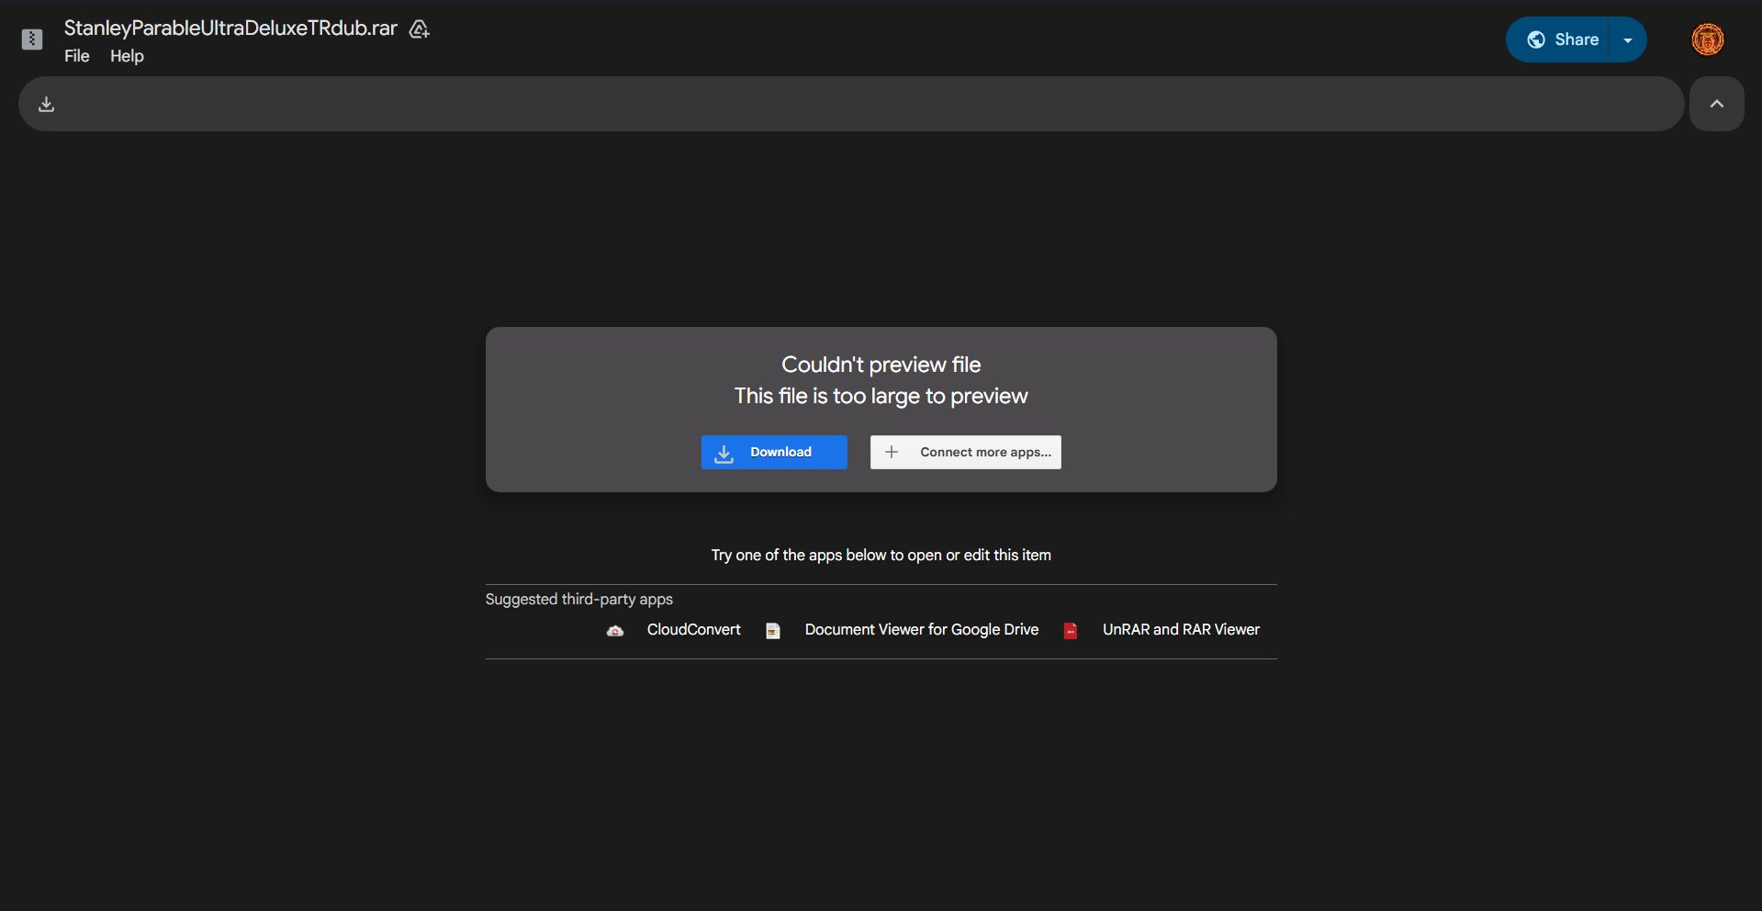Click the Share button label
Screen dimensions: 1762x911
tap(1577, 39)
